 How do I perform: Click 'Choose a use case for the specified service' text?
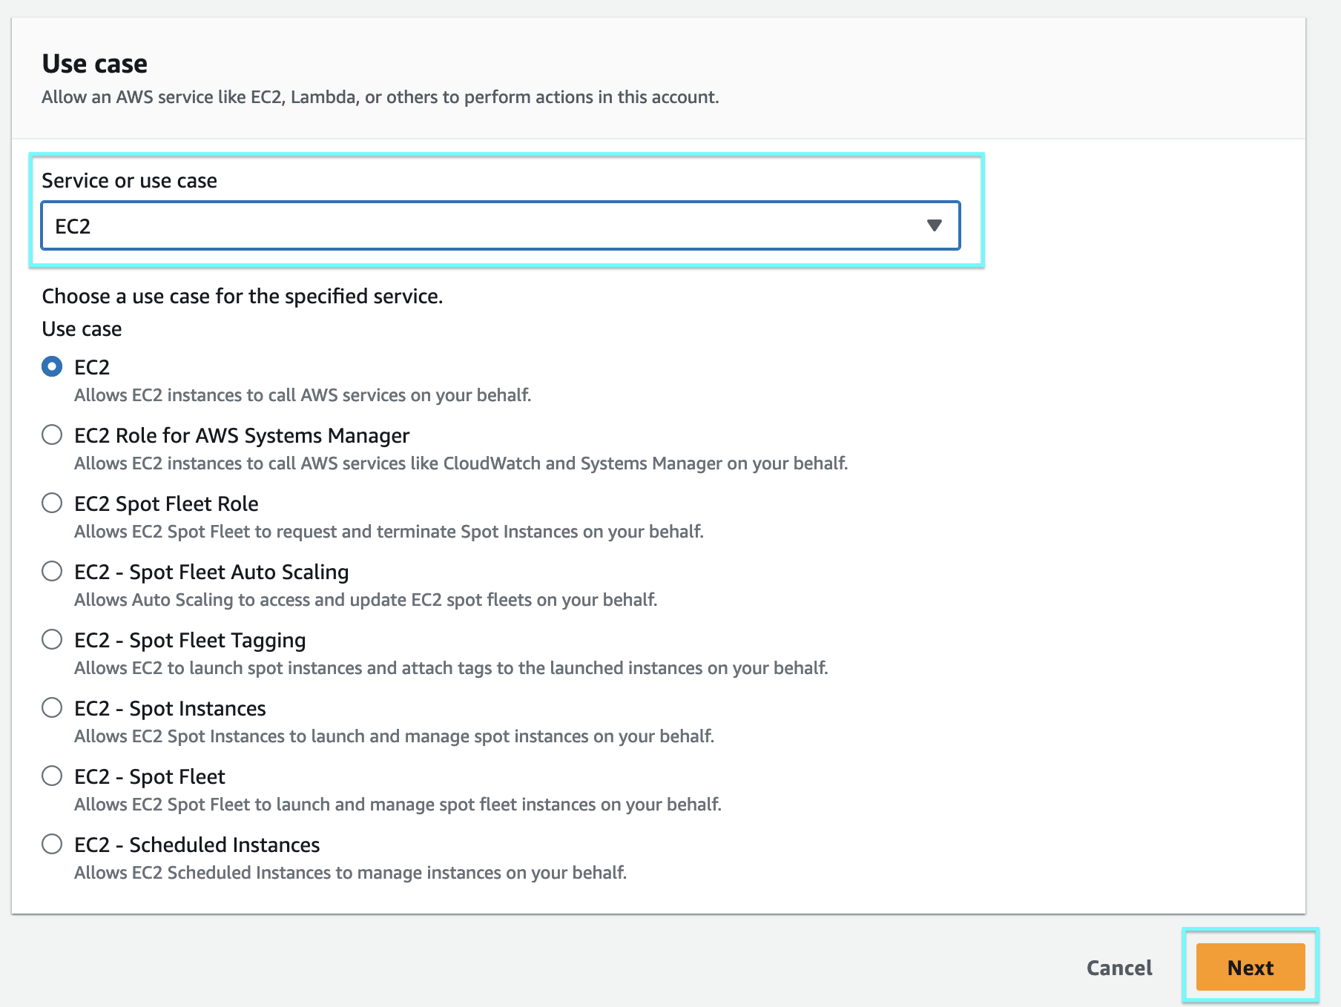pos(242,297)
